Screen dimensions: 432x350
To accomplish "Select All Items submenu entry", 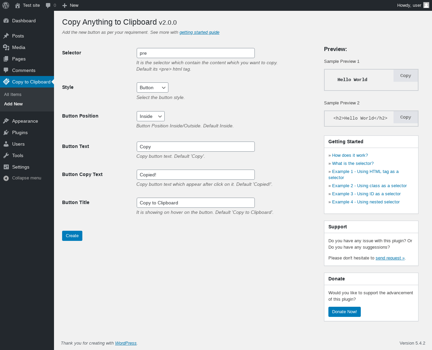I will point(13,95).
